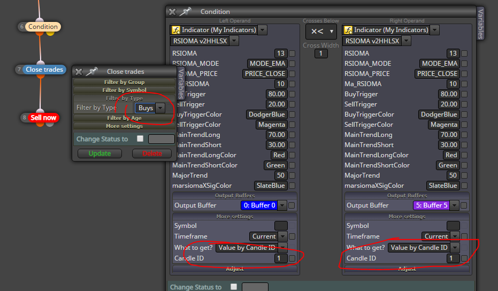The width and height of the screenshot is (498, 291).
Task: Open left Output Buffer 0 dropdown
Action: (x=282, y=205)
